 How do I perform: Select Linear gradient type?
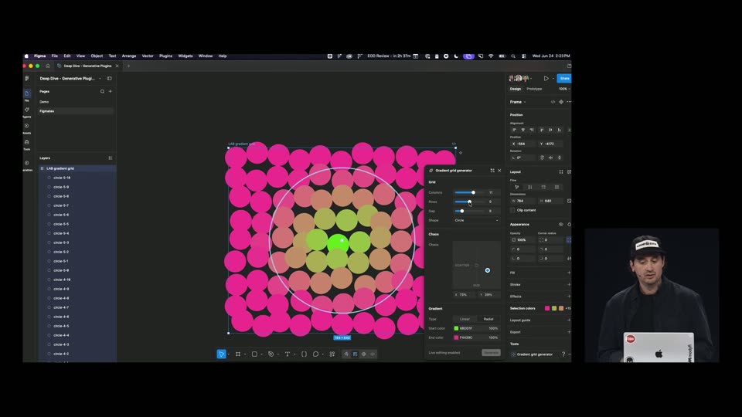pyautogui.click(x=465, y=319)
